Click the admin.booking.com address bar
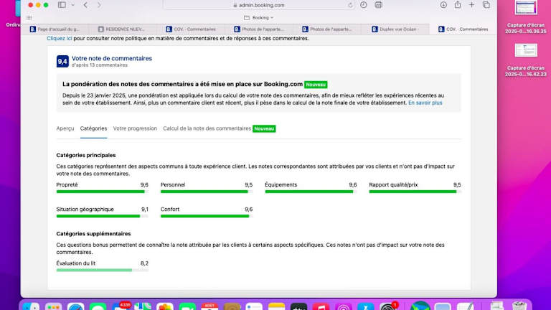 tap(258, 5)
